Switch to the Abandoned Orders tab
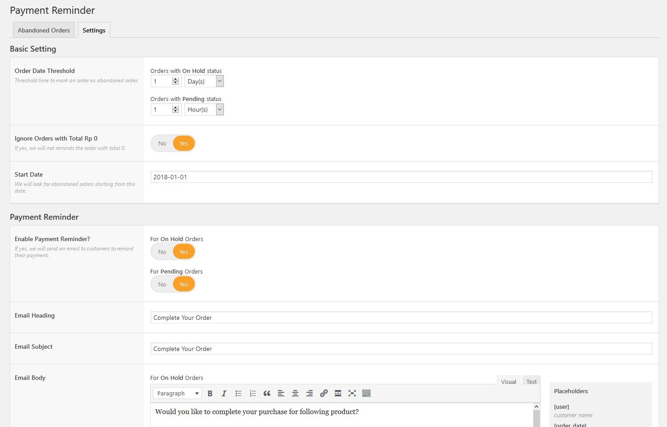667x427 pixels. coord(44,30)
